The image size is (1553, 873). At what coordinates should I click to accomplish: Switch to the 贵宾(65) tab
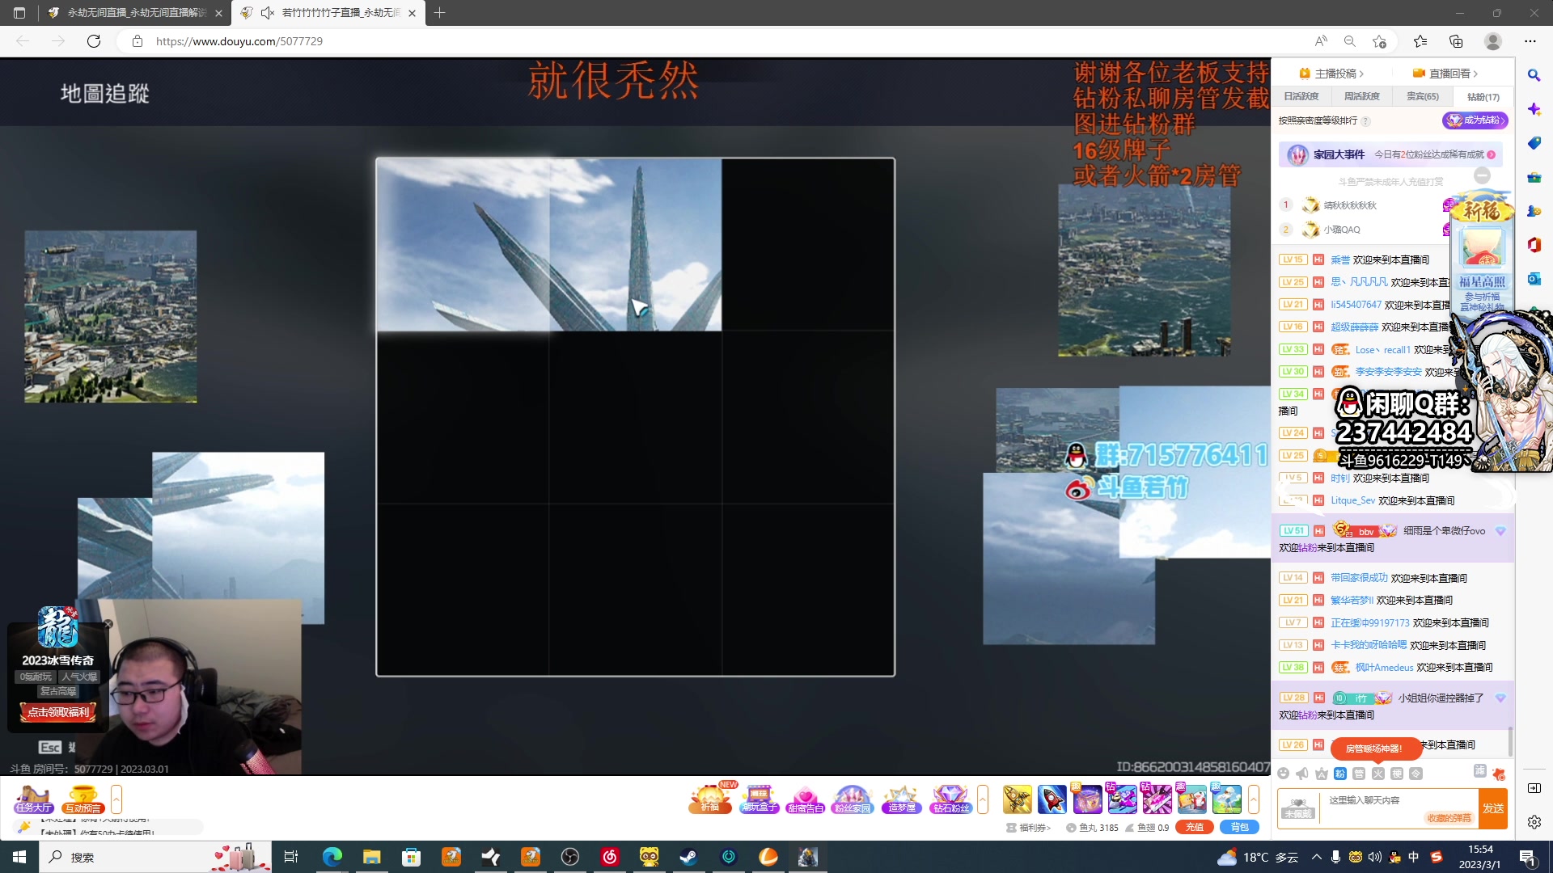coord(1423,96)
